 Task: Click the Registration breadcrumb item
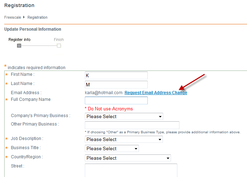[37, 17]
